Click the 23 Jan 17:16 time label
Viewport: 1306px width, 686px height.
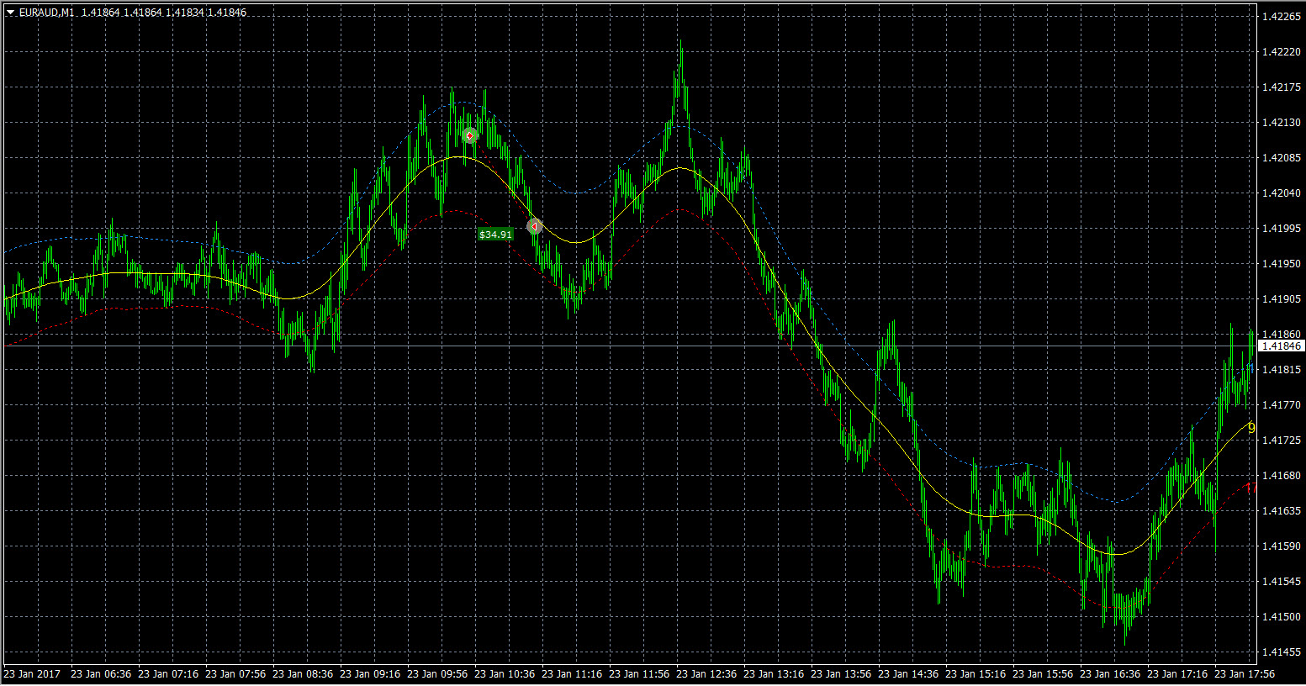coord(1177,674)
